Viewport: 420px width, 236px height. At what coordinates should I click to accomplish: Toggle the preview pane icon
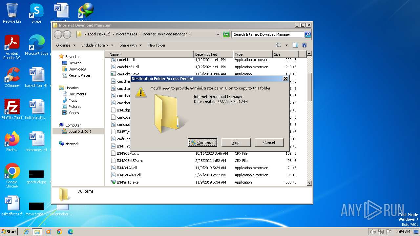coord(295,45)
